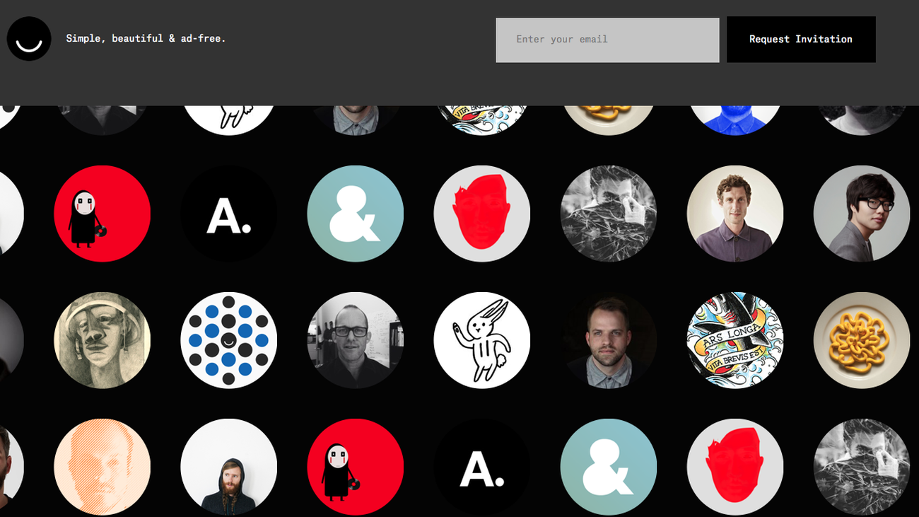
Task: Open the helmeted soldier sketch avatar
Action: 102,340
